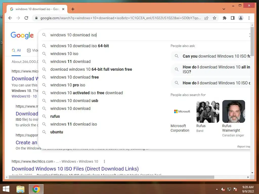
Task: Click magnifier icon beside 'ubuntu' suggestion
Action: pos(44,132)
